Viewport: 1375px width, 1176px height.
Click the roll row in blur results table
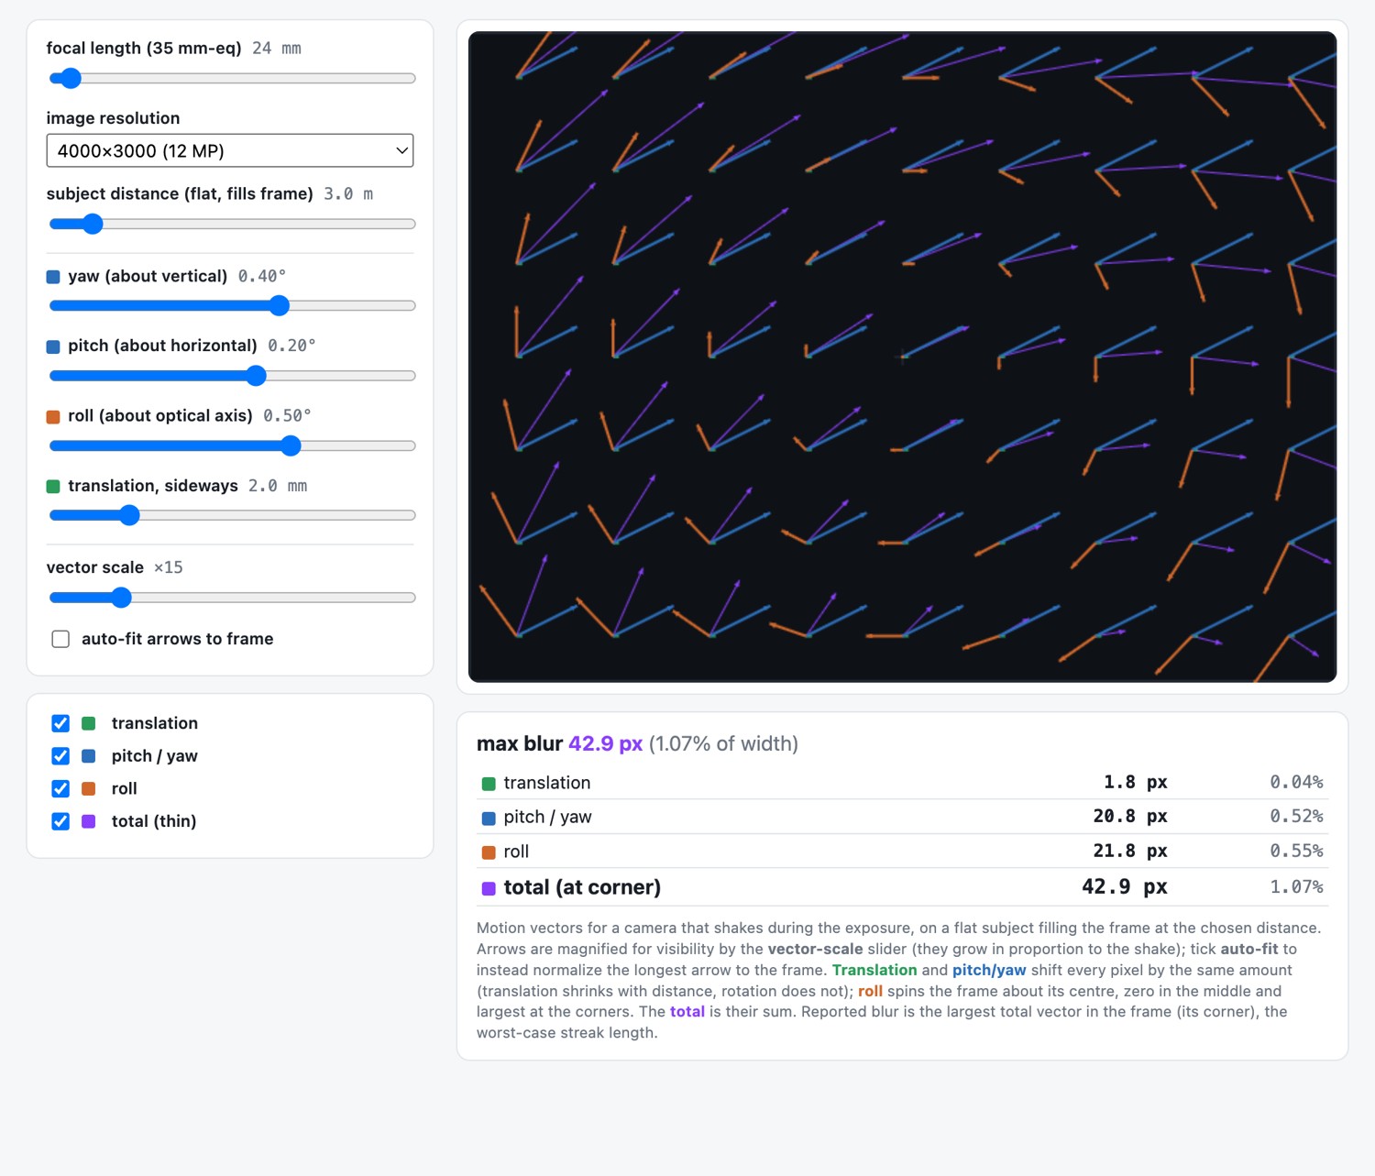click(903, 852)
